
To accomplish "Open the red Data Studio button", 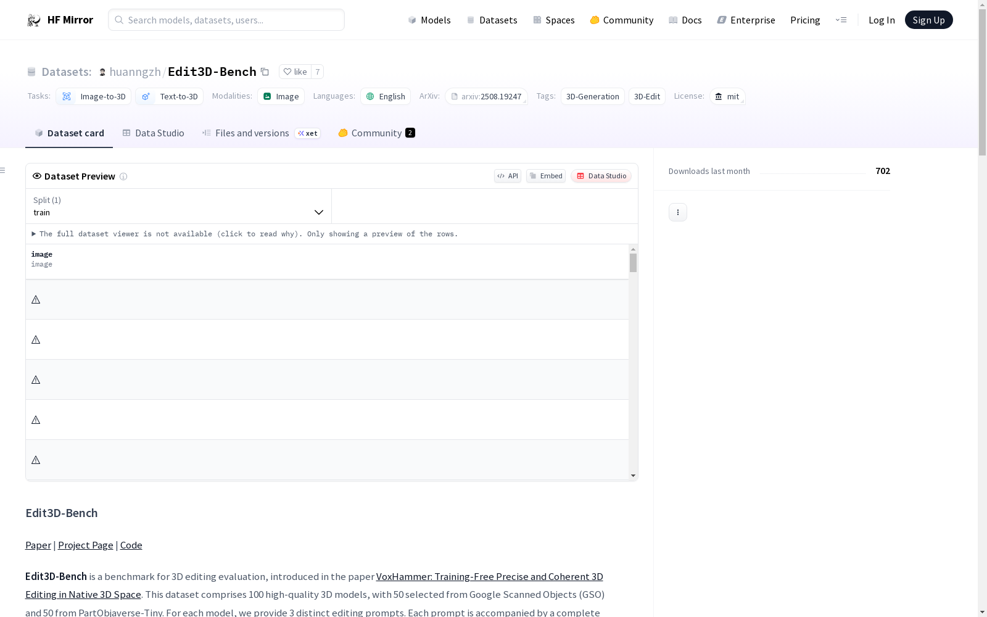I will [x=601, y=176].
